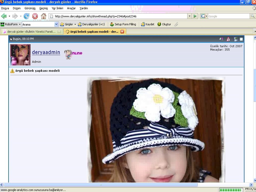Click the horizontal scrollbar thumb

pyautogui.click(x=101, y=185)
